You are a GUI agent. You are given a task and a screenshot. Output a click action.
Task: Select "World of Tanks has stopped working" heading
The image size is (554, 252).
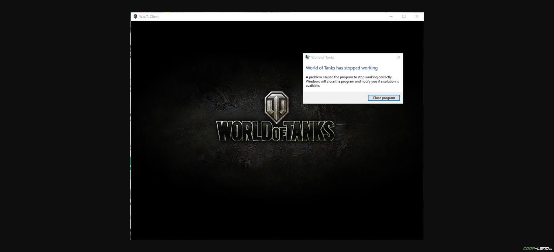click(341, 68)
